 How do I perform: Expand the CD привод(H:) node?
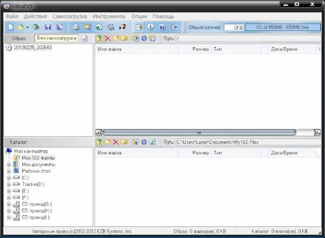[9, 211]
